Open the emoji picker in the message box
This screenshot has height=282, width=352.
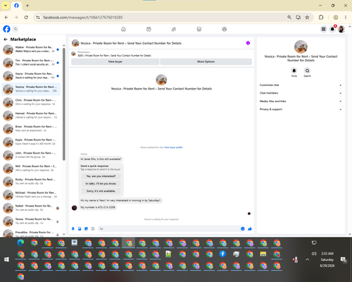point(243,228)
